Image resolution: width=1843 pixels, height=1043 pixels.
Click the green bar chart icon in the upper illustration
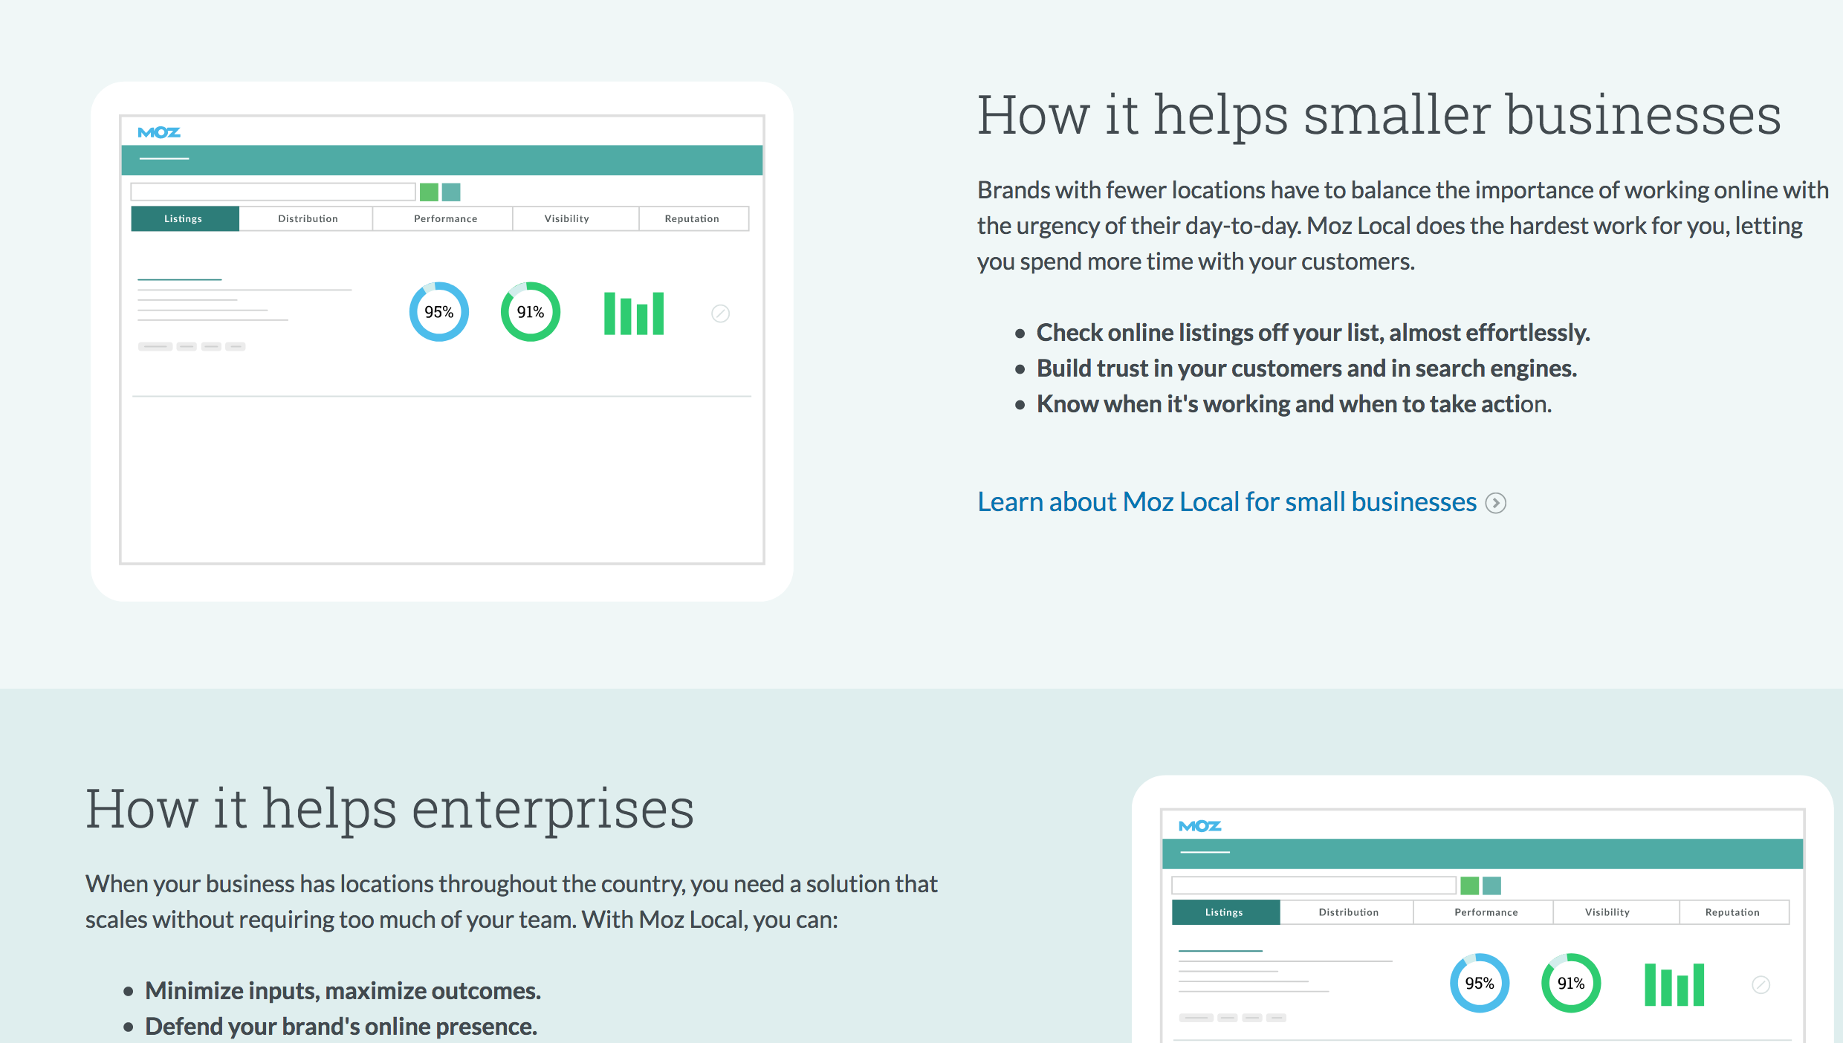(634, 313)
